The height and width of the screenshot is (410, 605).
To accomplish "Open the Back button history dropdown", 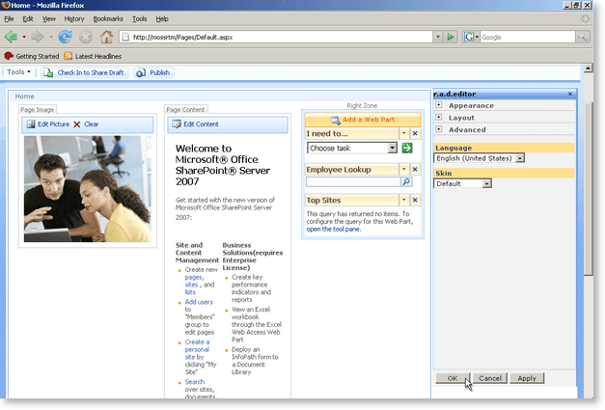I will click(24, 37).
